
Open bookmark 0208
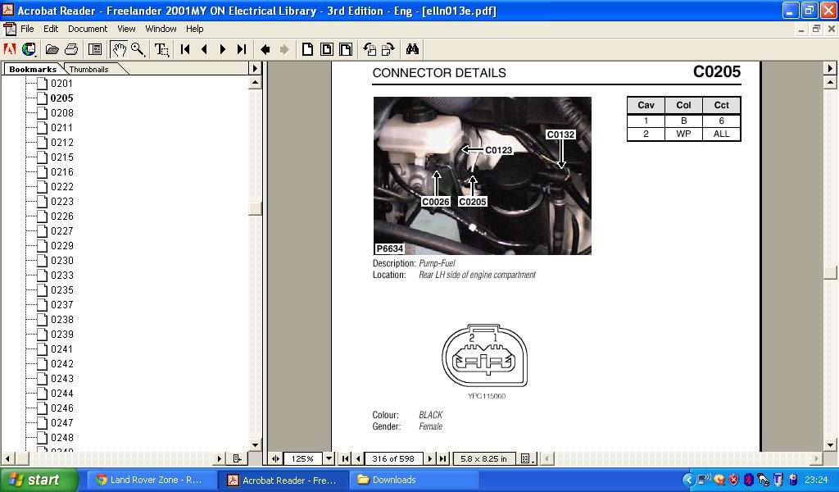61,113
